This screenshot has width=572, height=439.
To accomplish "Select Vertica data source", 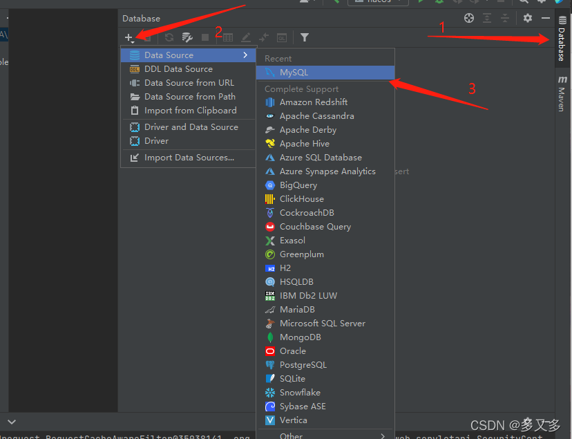I will click(325, 420).
